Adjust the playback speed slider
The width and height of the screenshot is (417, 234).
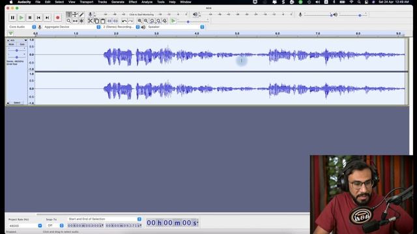point(188,21)
